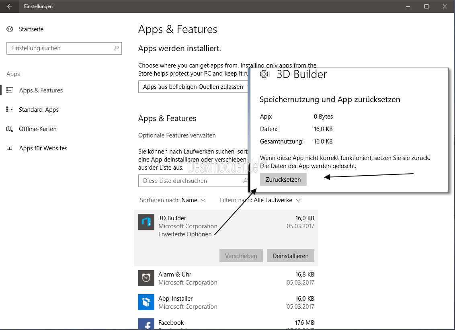Select Standard-Apps sidebar icon
This screenshot has width=455, height=330.
[10, 109]
